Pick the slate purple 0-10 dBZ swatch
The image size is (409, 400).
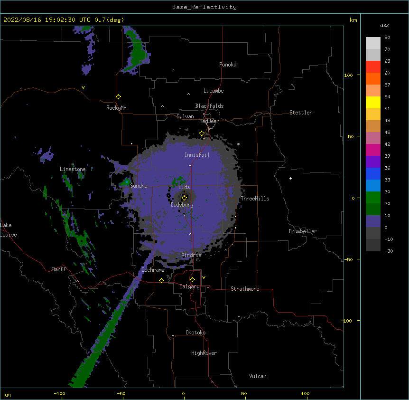tap(373, 221)
